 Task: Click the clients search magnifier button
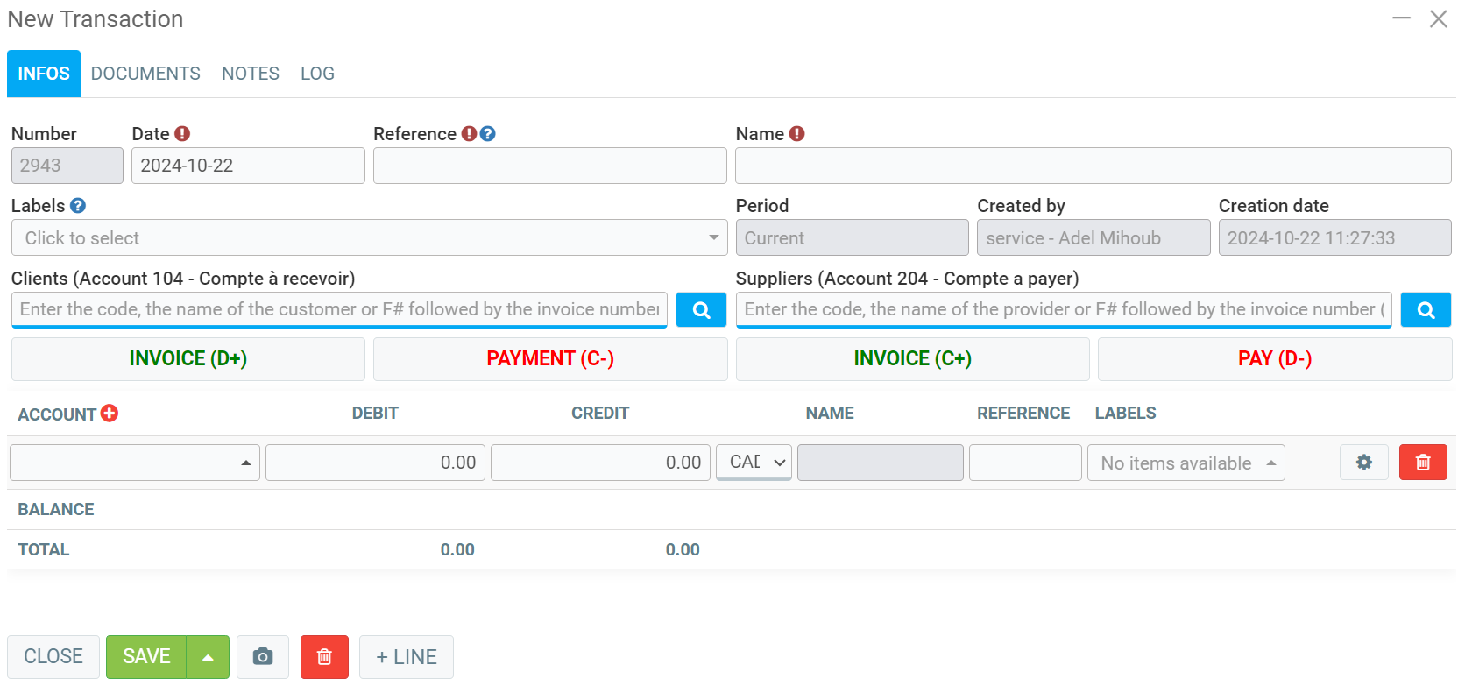click(701, 310)
